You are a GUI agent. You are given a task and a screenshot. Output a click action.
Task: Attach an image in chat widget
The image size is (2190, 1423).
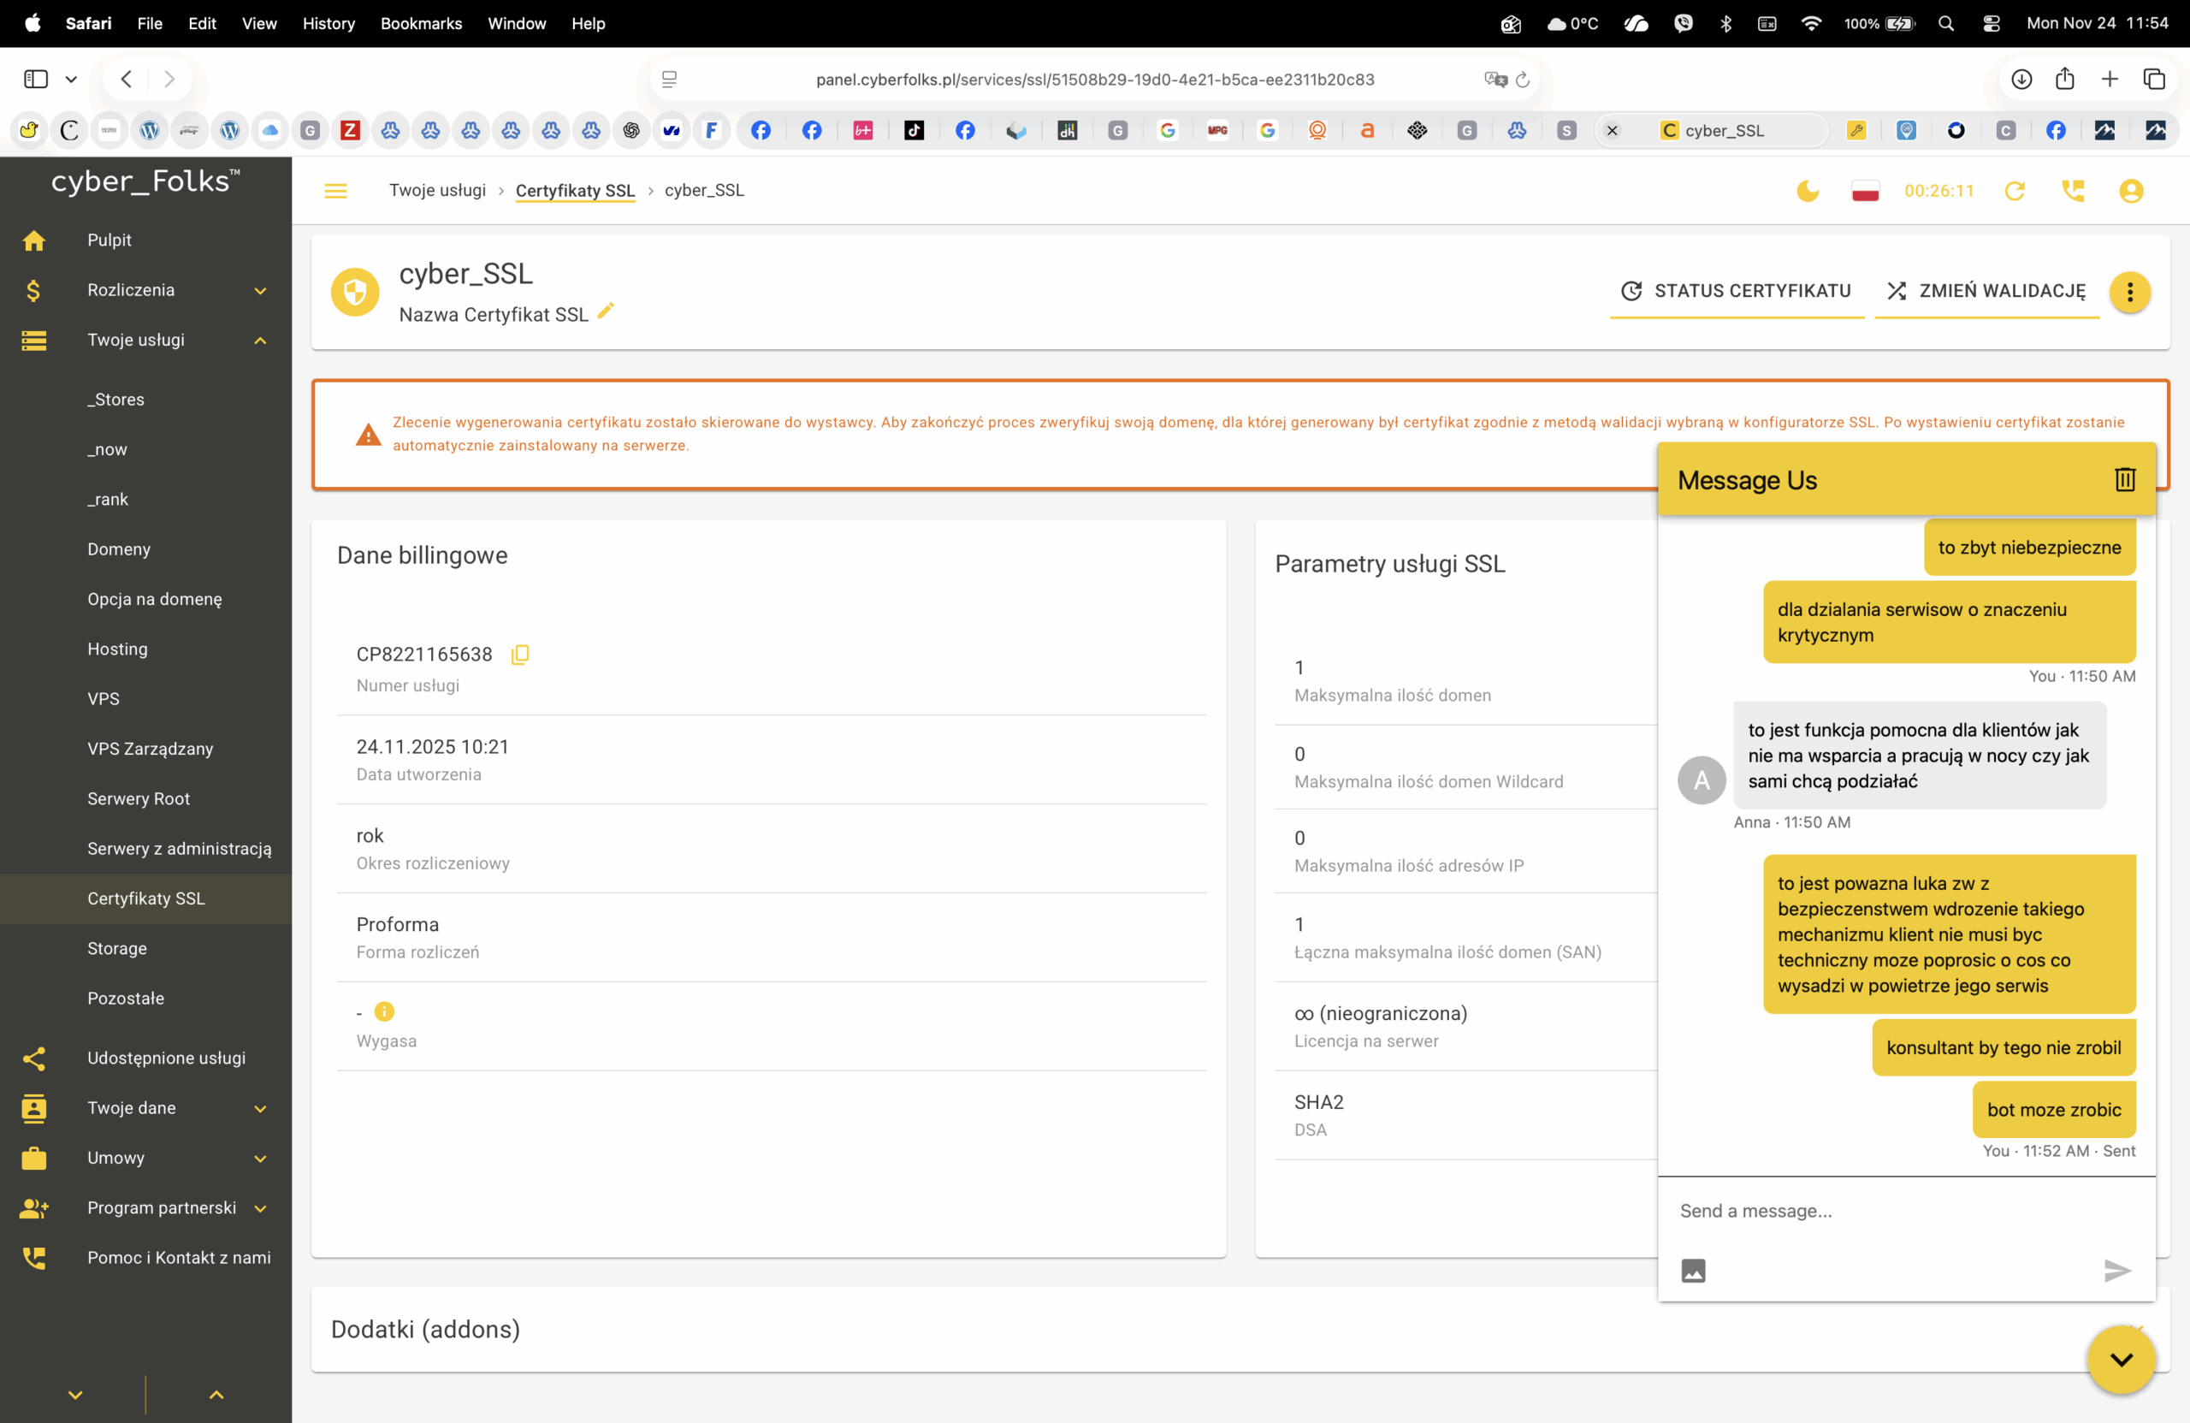[x=1693, y=1270]
